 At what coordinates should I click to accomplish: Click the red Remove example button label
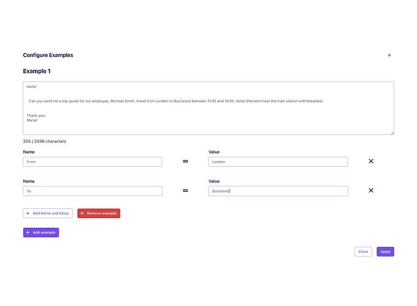click(102, 213)
